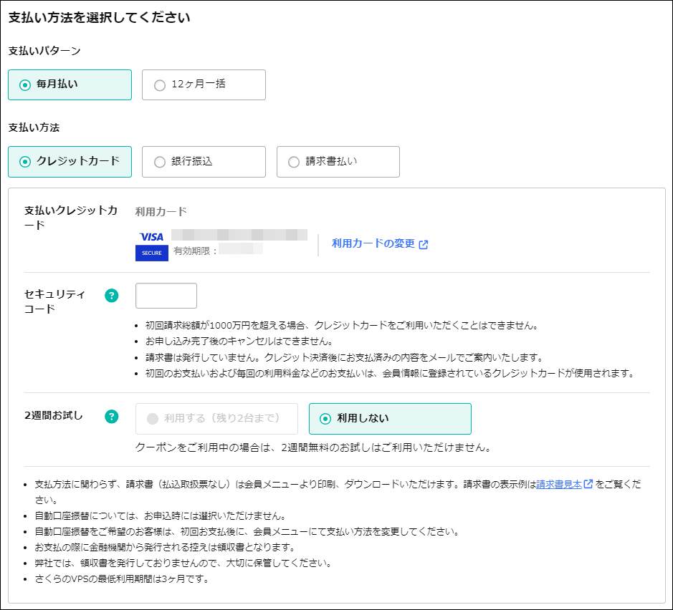Switch payment method to 銀行振込
The image size is (673, 610).
click(x=204, y=162)
